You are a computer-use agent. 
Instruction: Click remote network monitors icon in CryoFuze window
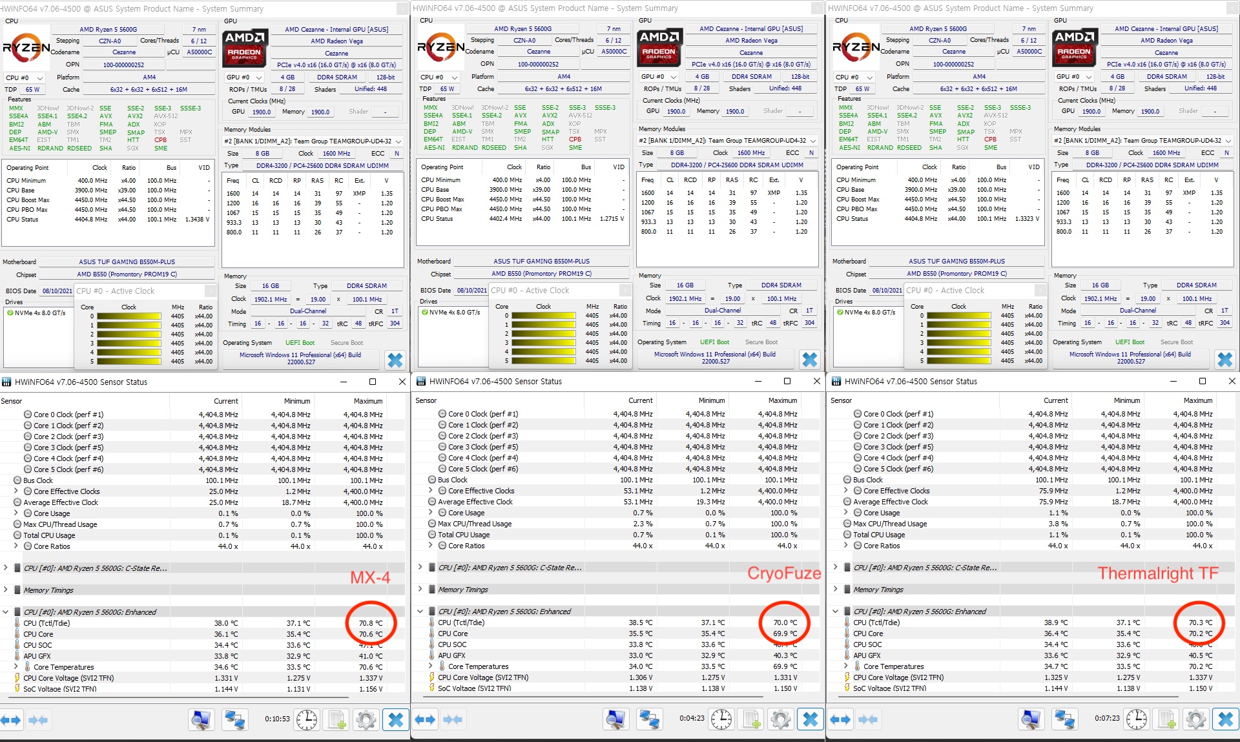[x=648, y=718]
